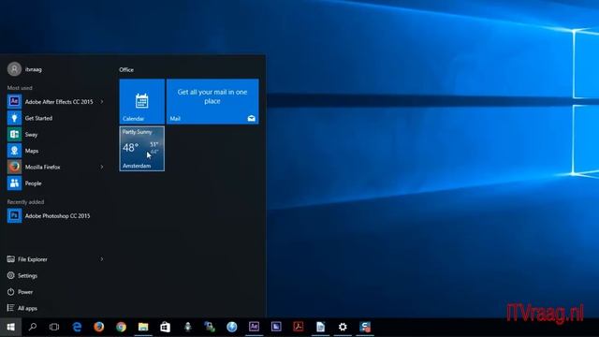Open the Windows Store taskbar icon
Viewport: 599px width, 337px height.
(x=165, y=327)
